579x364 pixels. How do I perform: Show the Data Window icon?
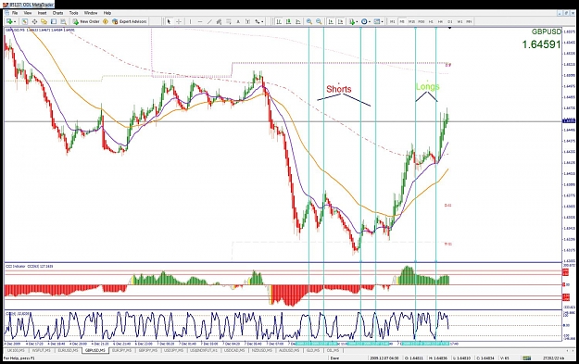pos(34,22)
